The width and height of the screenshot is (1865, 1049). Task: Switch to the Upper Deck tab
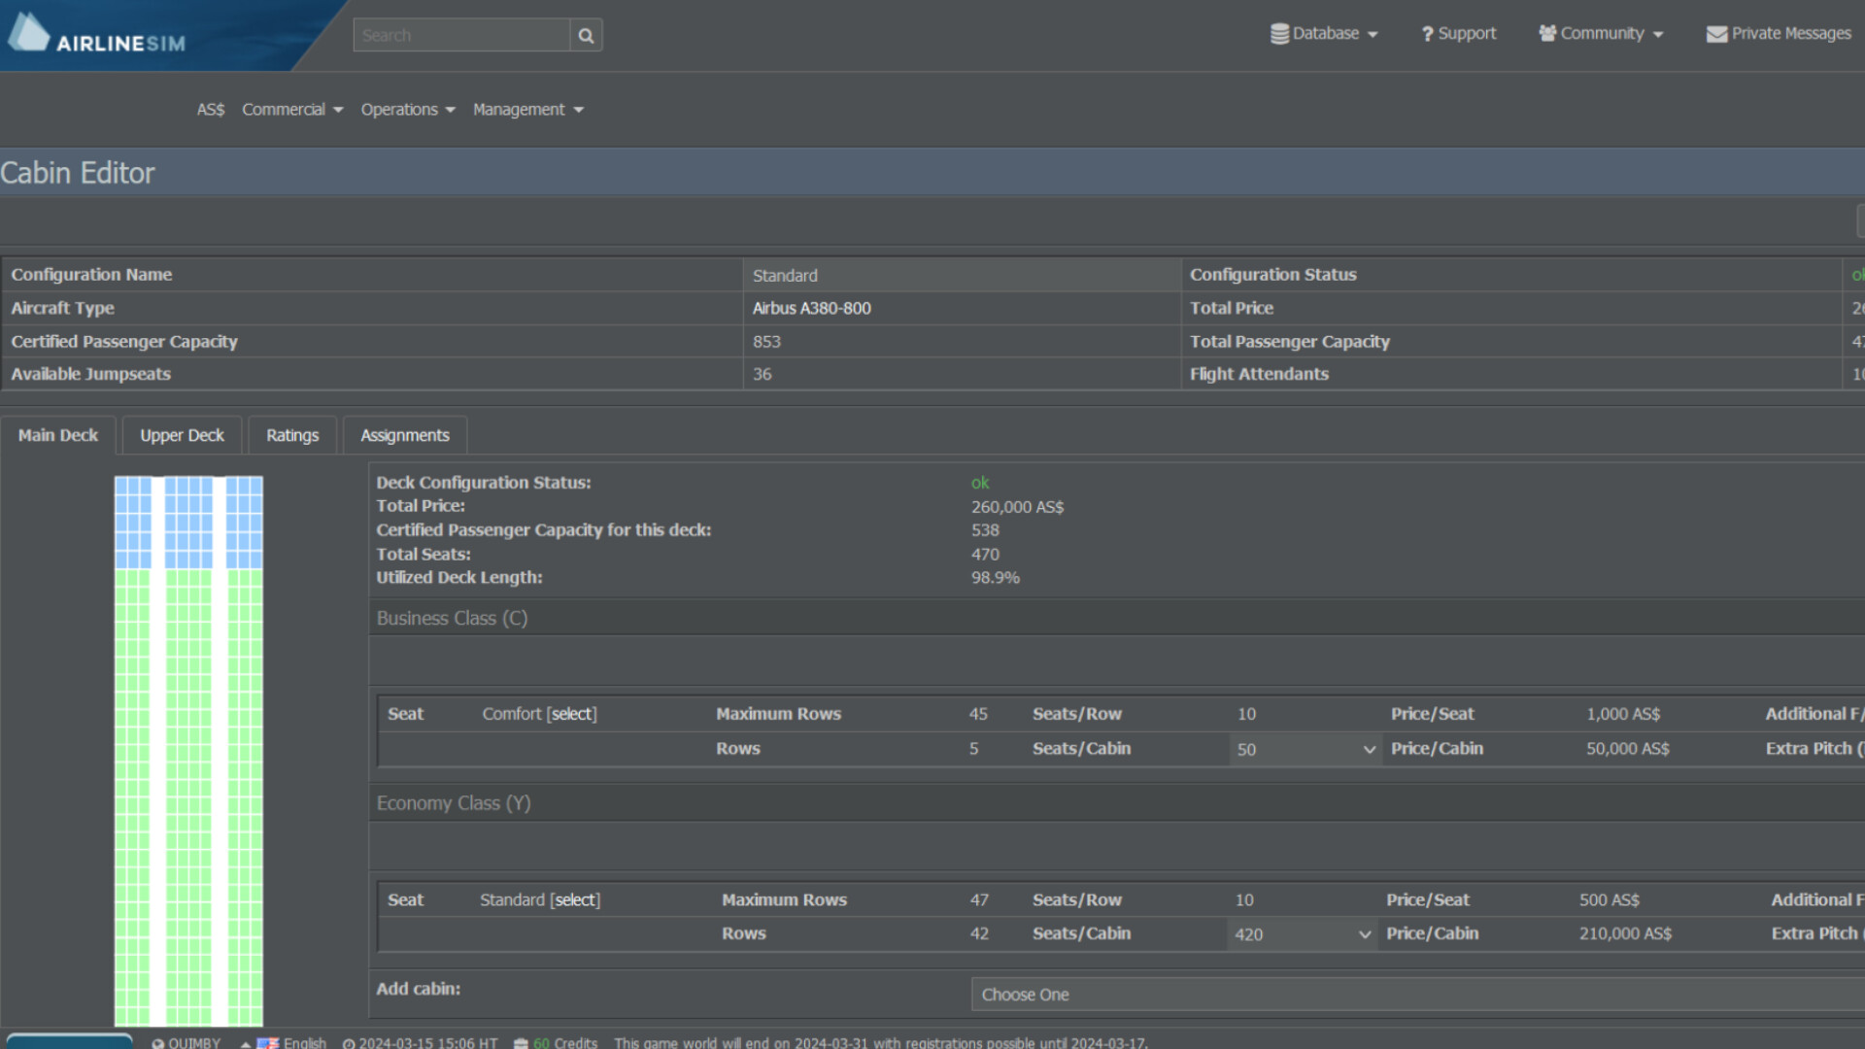click(182, 434)
